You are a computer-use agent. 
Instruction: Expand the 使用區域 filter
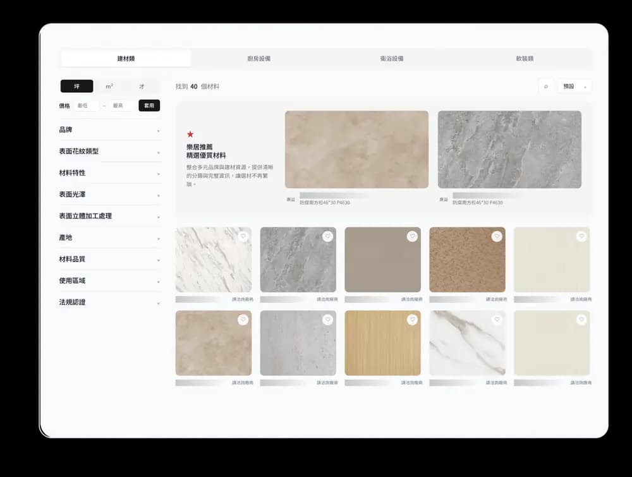click(x=109, y=281)
